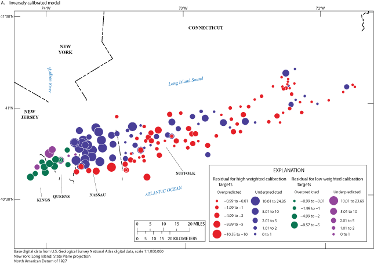Click the KINGS county label
Image resolution: width=374 pixels, height=264 pixels.
tap(43, 200)
